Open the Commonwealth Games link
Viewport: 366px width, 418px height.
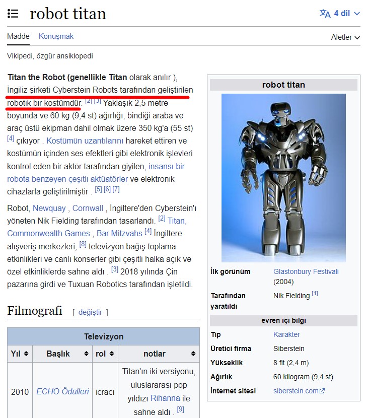[x=48, y=233]
